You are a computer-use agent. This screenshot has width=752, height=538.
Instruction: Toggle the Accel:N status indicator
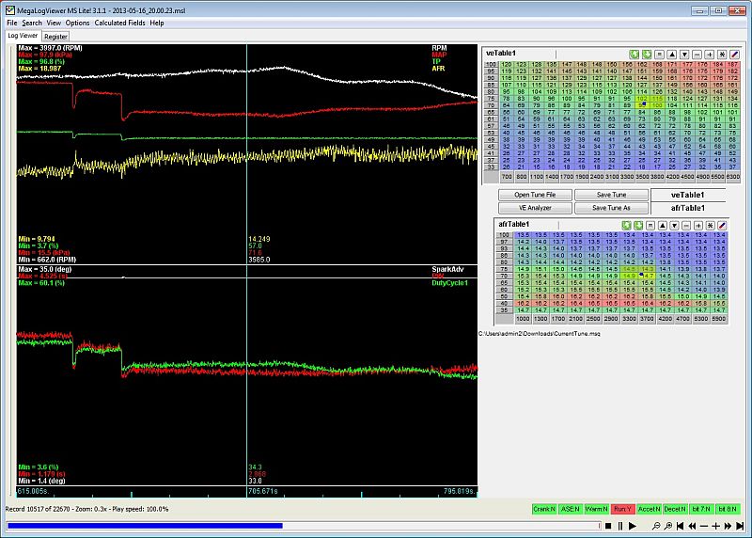click(x=650, y=509)
